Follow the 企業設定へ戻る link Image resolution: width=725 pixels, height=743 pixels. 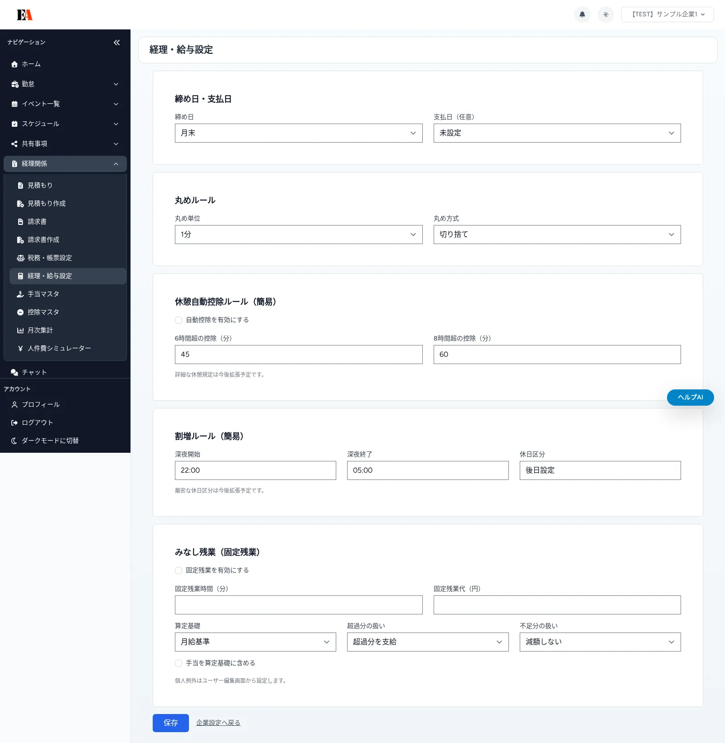pos(218,723)
